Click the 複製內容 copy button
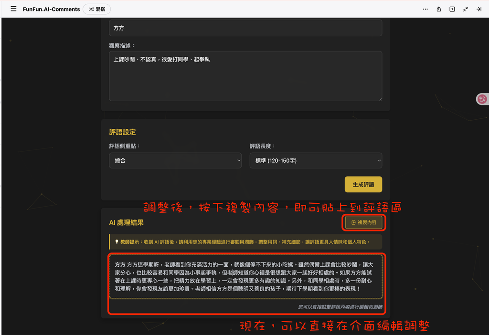The height and width of the screenshot is (335, 489). (363, 222)
